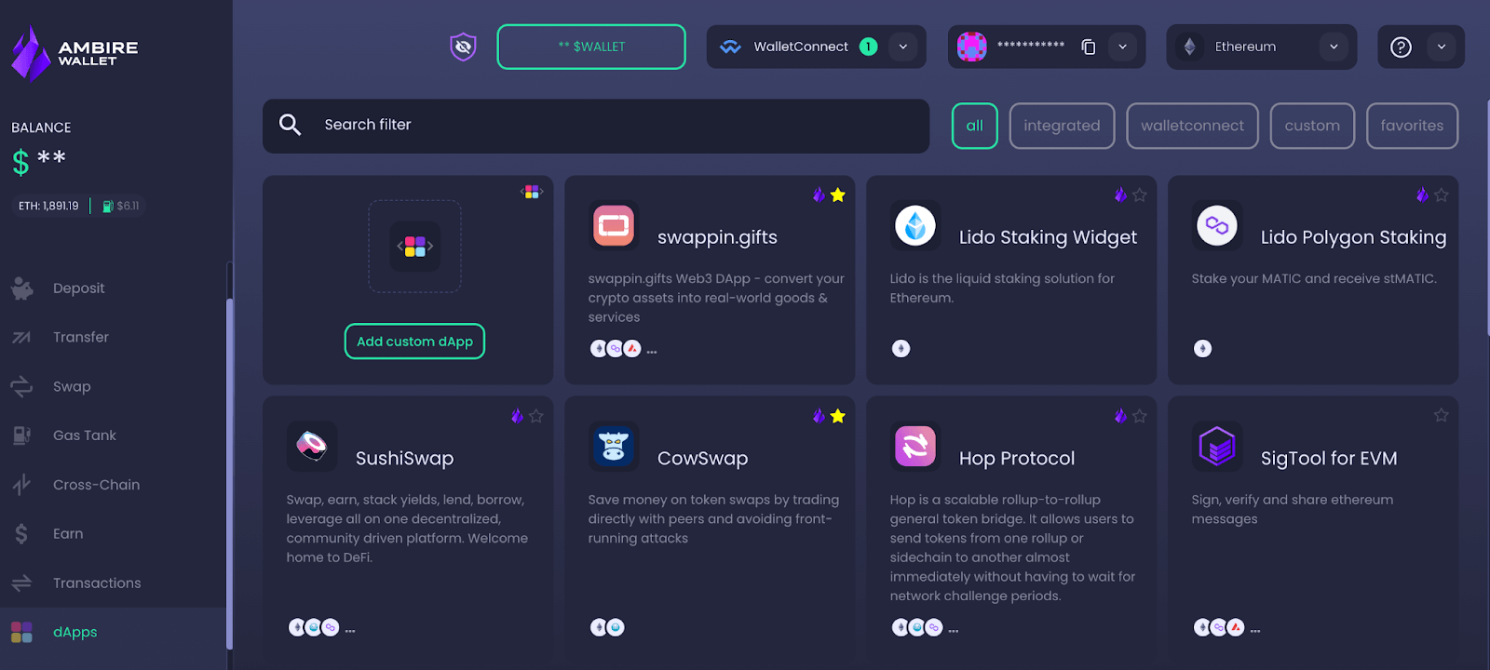
Task: Select the 'all' filter tab
Action: click(x=974, y=126)
